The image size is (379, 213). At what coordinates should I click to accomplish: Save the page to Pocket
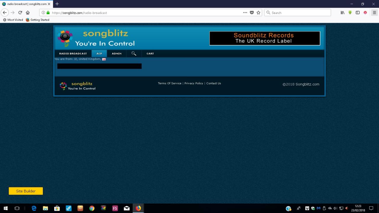click(252, 13)
